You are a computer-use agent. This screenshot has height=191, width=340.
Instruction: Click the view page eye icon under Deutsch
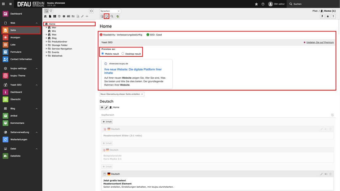tap(102, 107)
